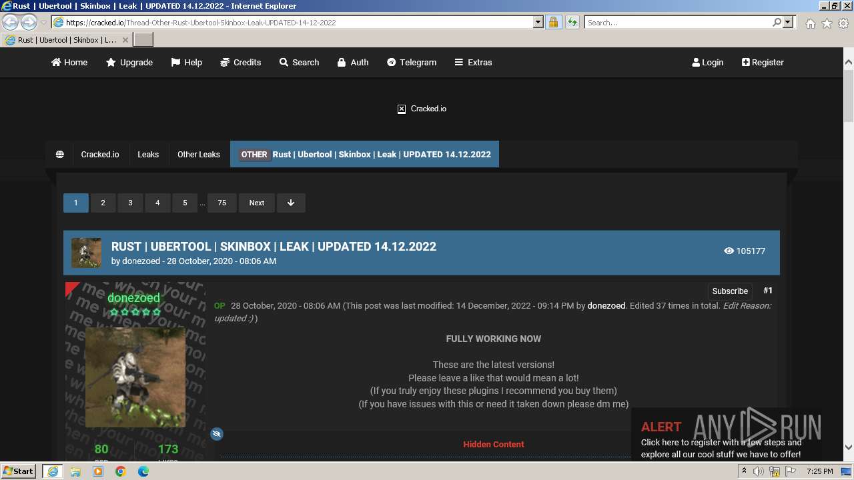Click donezoed username above avatar
Image resolution: width=854 pixels, height=480 pixels.
click(x=133, y=298)
